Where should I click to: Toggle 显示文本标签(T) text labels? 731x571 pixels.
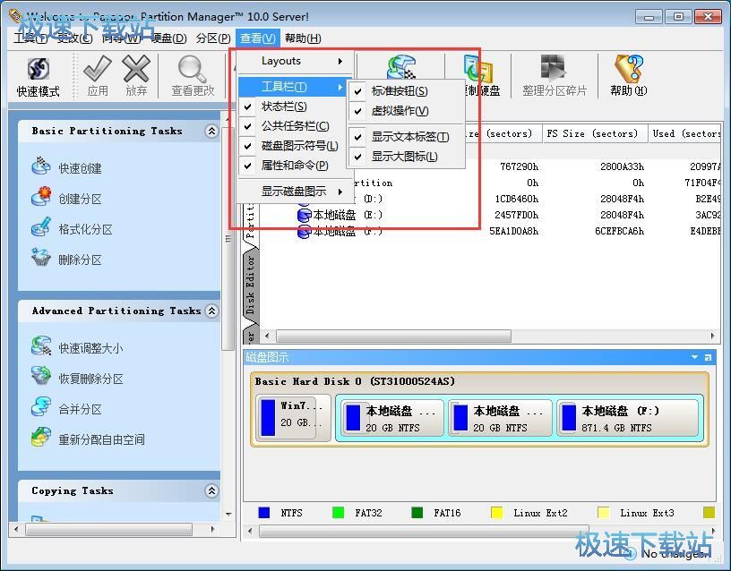(406, 137)
